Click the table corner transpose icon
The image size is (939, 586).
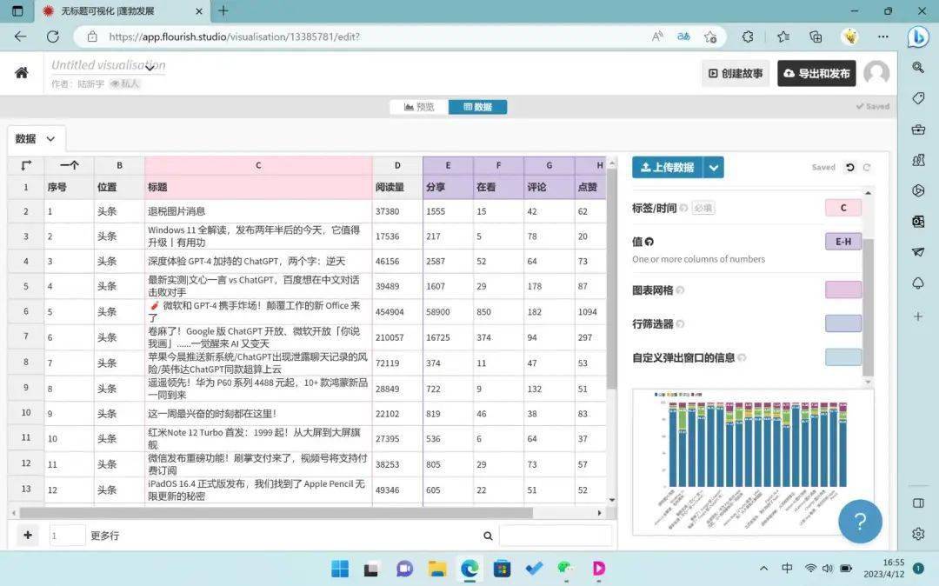[x=26, y=165]
